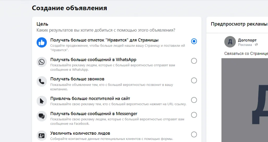This screenshot has height=142, width=268.
Task: Select the website visitors radio button
Action: click(x=194, y=100)
